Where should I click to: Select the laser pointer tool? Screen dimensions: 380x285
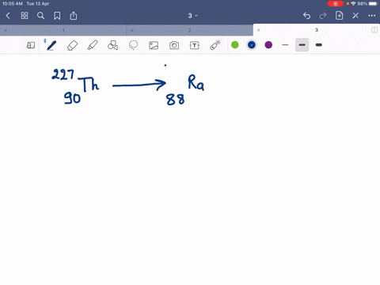coord(215,45)
